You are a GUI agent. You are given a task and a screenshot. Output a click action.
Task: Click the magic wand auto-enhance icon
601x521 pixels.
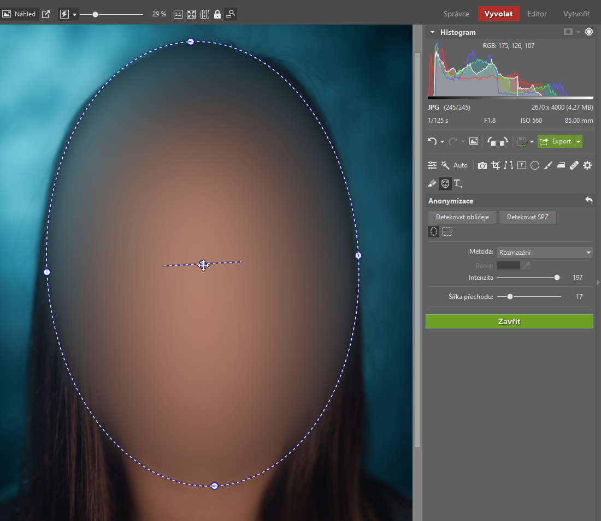(445, 165)
